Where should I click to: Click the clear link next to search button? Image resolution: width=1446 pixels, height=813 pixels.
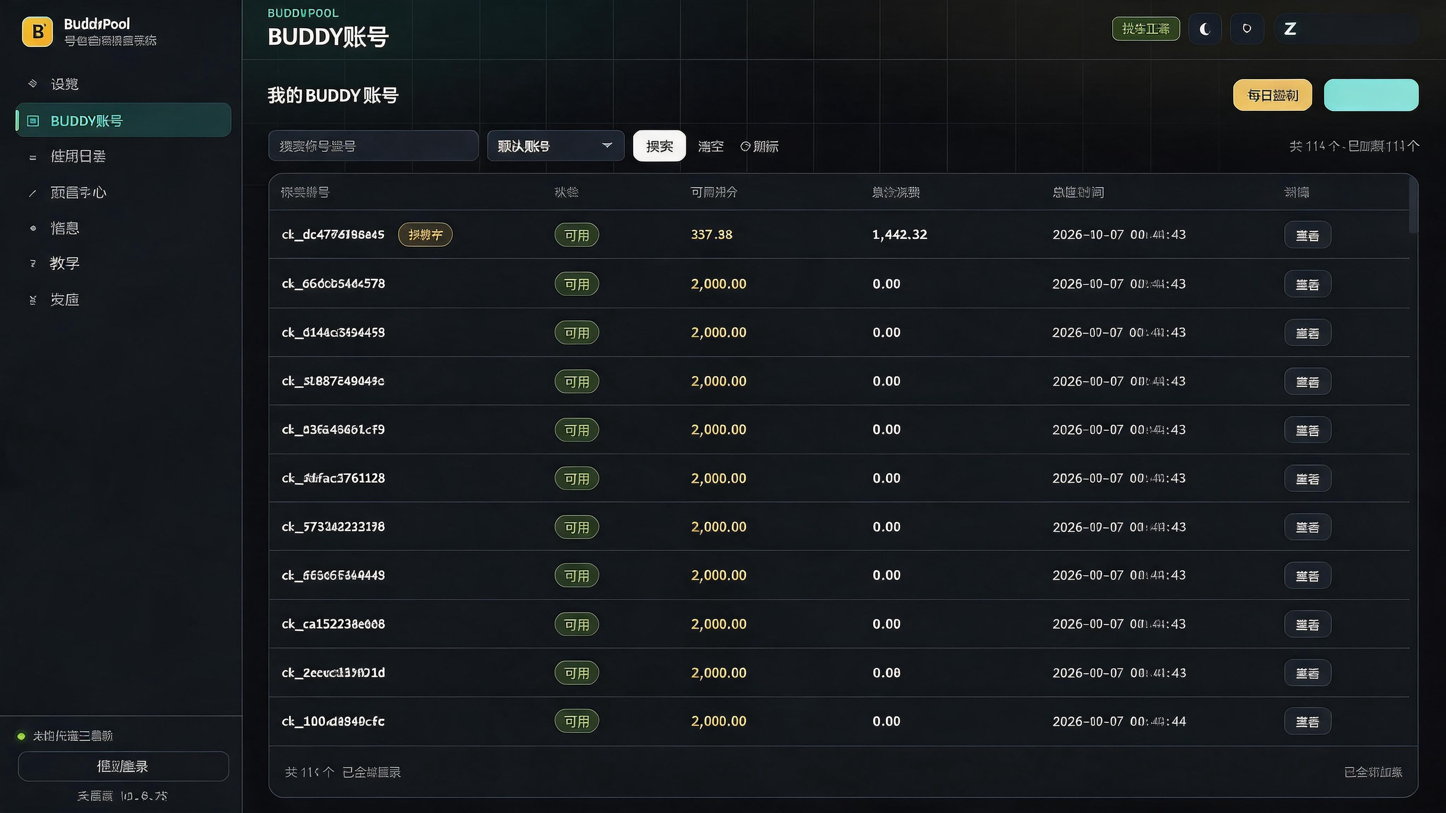click(711, 147)
